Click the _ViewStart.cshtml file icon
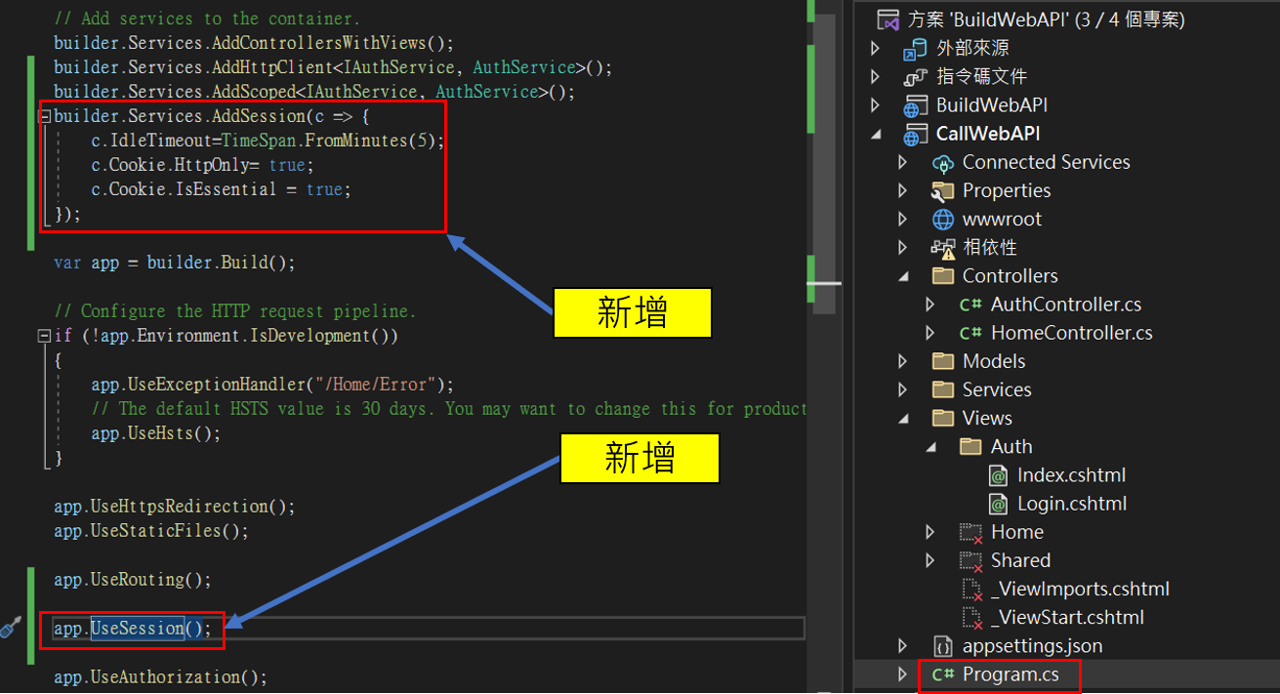 (971, 617)
